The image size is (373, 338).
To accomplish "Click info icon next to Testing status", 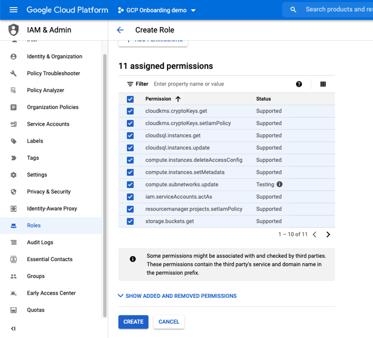I will pyautogui.click(x=280, y=184).
